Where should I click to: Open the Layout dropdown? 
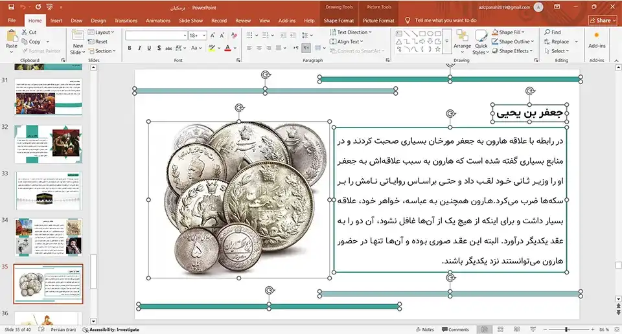tap(101, 32)
